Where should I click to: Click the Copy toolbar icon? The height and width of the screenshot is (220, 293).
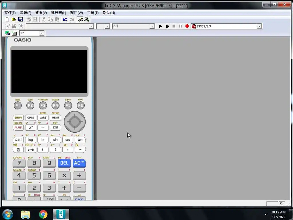(x=50, y=19)
